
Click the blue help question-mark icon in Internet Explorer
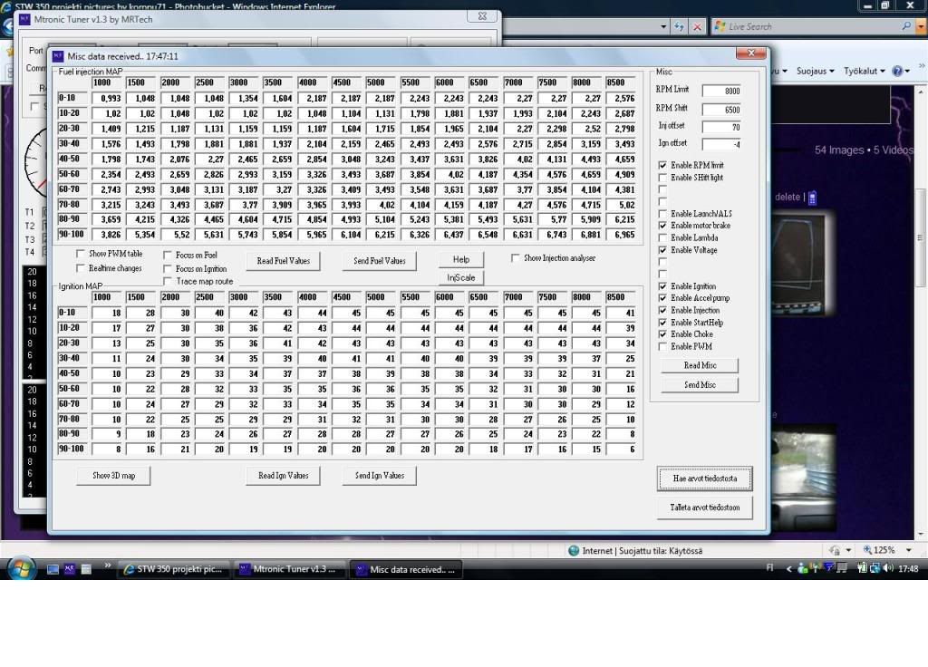click(897, 71)
